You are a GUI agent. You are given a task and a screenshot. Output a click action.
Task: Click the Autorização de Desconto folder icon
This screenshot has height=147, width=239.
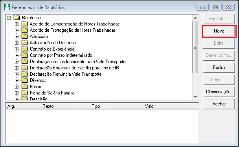click(24, 43)
